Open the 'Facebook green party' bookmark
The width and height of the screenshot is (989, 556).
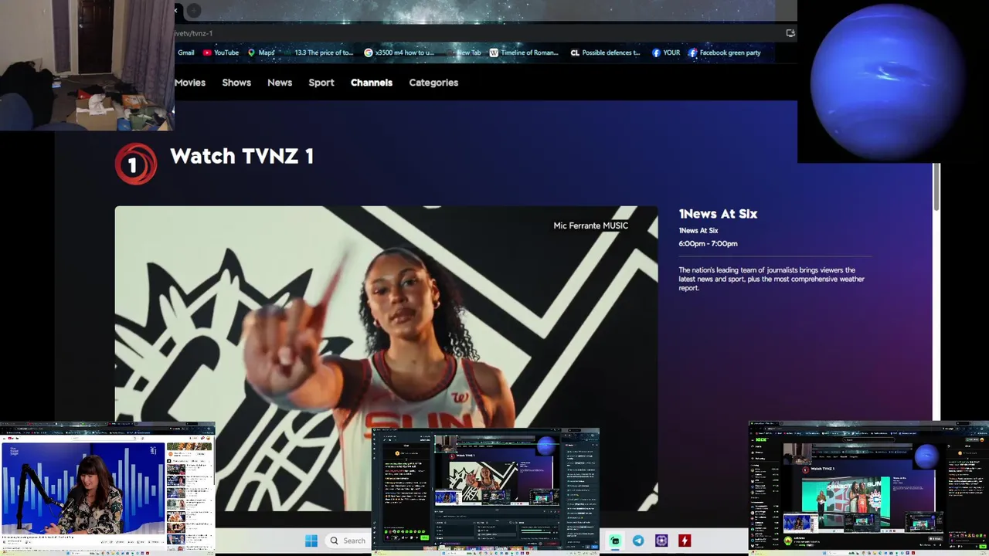tap(725, 53)
